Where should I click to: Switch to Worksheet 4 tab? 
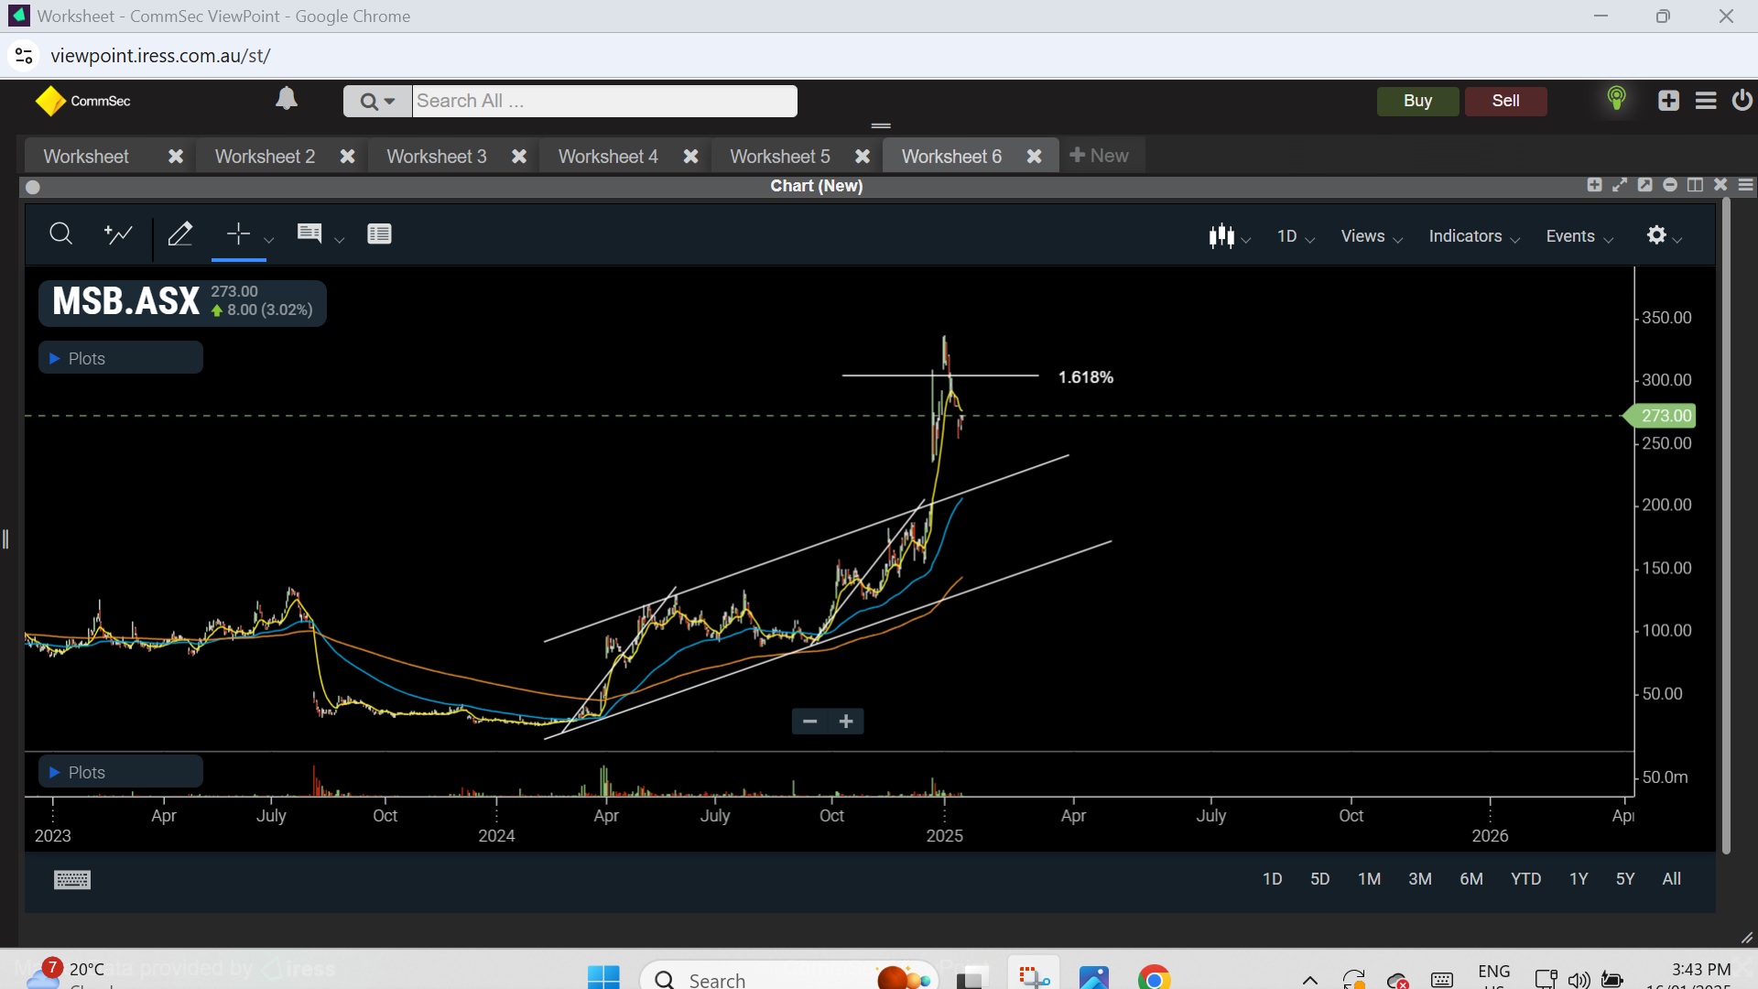pos(608,157)
